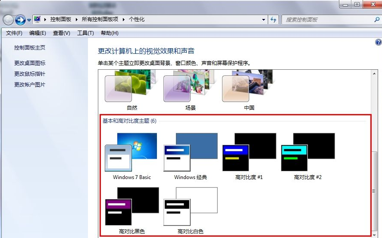This screenshot has height=238, width=382.
Task: Click the theme list scrollbar thumb
Action: [x=374, y=192]
